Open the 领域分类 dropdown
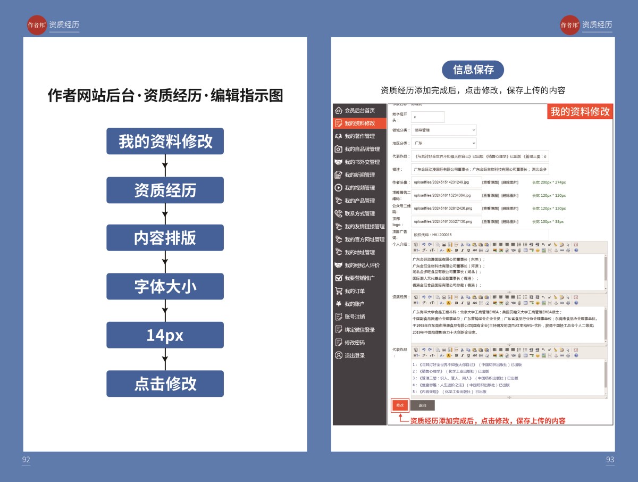This screenshot has width=638, height=482. tap(444, 130)
